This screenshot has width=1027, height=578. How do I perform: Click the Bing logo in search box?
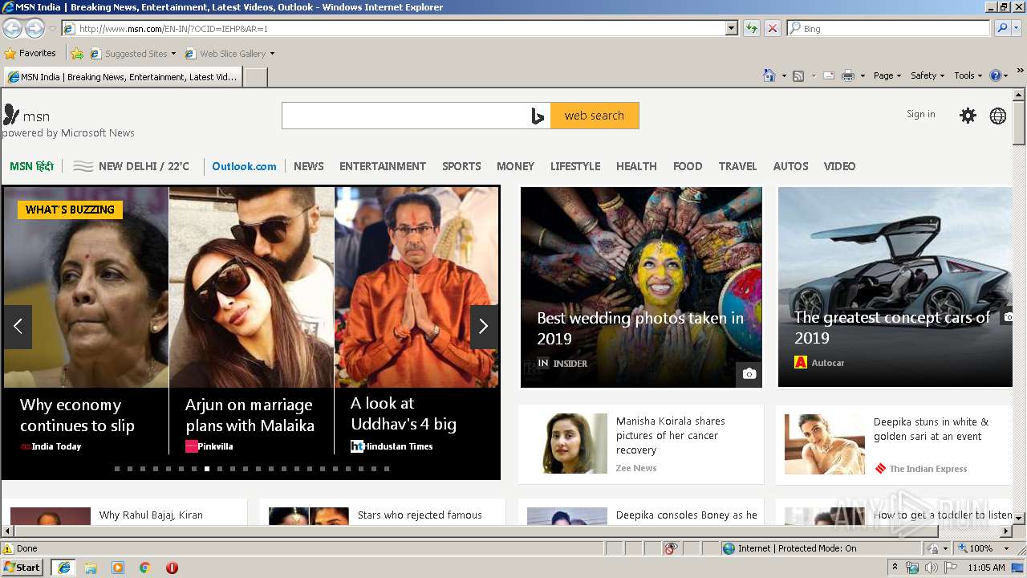pyautogui.click(x=538, y=116)
